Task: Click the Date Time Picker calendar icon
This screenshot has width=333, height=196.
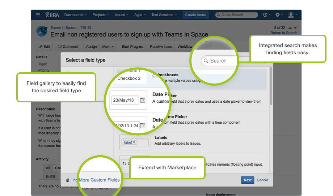Action: tap(143, 125)
